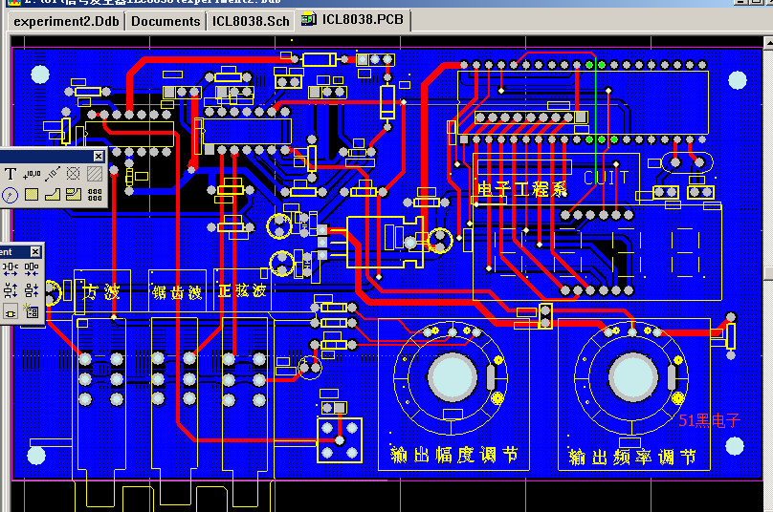Screen dimensions: 773x512
Task: Decrease vertical spacing of components
Action: coord(32,290)
